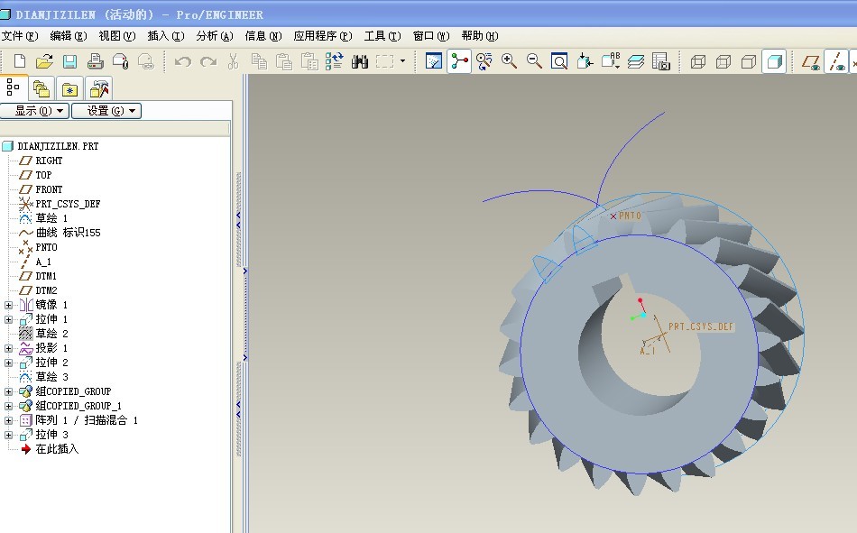Screen dimensions: 857x533
Task: Open the Reorient view tool
Action: pos(585,61)
